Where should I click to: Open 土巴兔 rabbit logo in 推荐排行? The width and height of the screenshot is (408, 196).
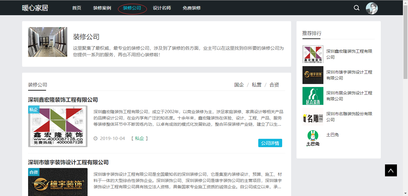point(313,138)
